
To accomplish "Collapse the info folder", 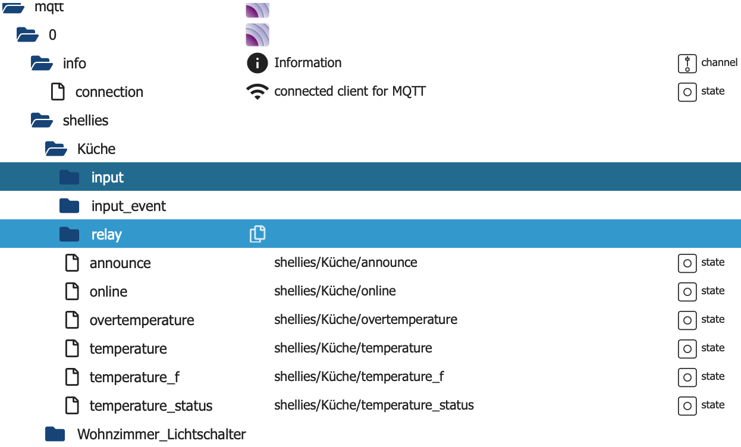I will [42, 64].
